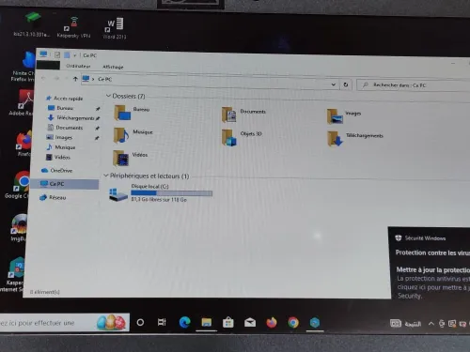
Task: Open the kis21 installer desktop icon
Action: [32, 25]
